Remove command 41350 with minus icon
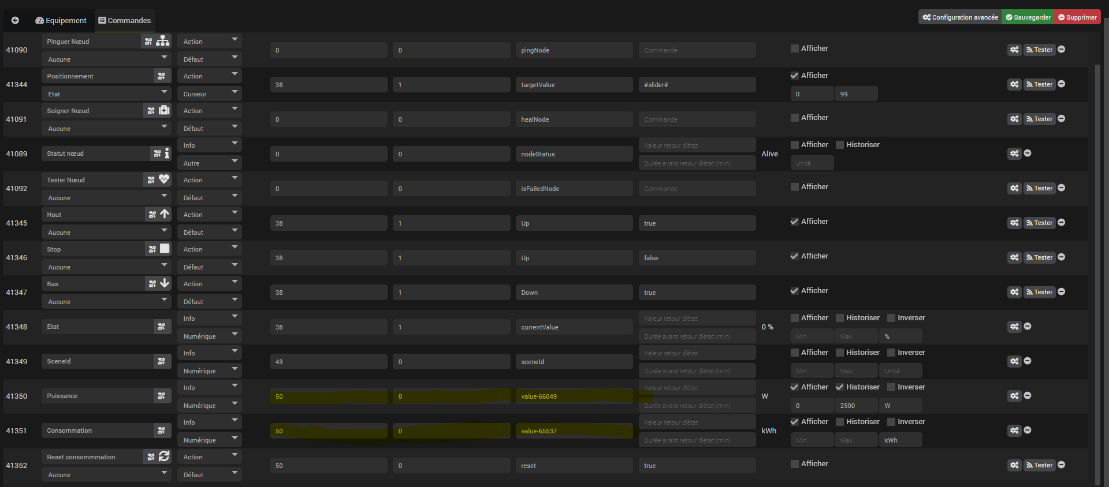The image size is (1109, 487). (1028, 396)
